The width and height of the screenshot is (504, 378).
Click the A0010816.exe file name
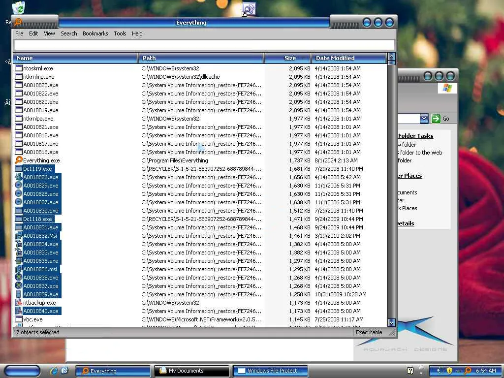coord(41,152)
